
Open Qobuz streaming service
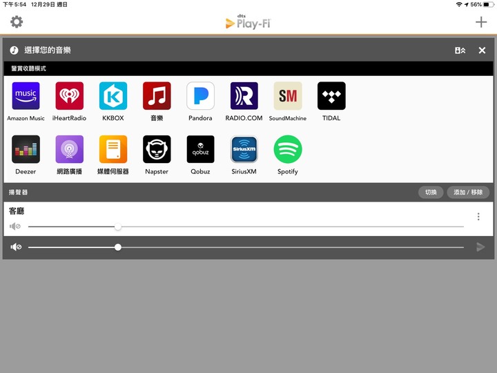[200, 149]
